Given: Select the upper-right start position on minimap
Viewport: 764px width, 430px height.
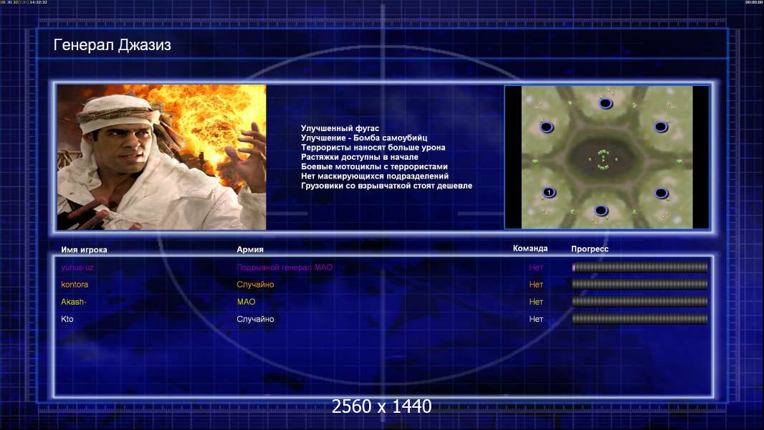Looking at the screenshot, I should pyautogui.click(x=661, y=127).
